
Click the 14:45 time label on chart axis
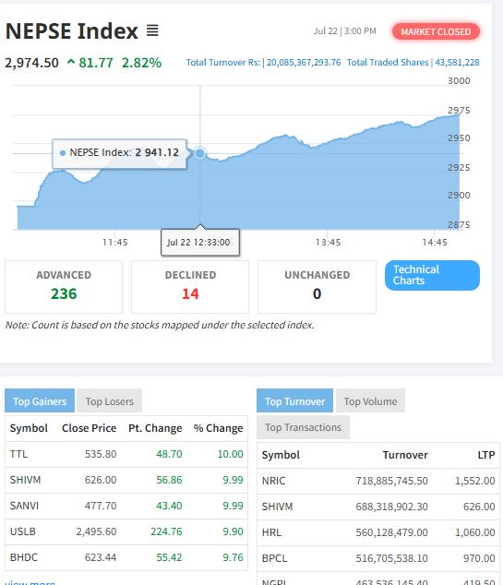pyautogui.click(x=435, y=242)
